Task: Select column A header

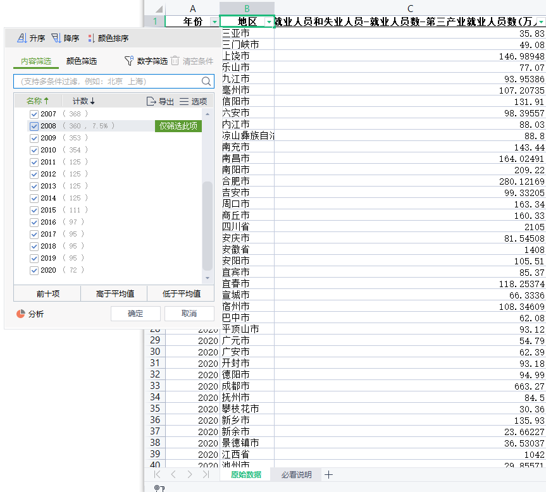Action: tap(192, 9)
